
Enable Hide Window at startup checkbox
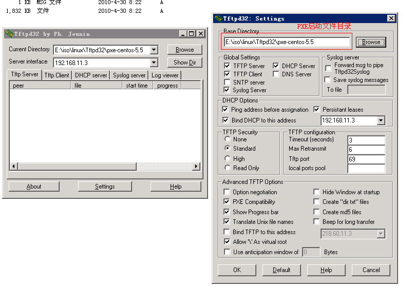(x=316, y=192)
